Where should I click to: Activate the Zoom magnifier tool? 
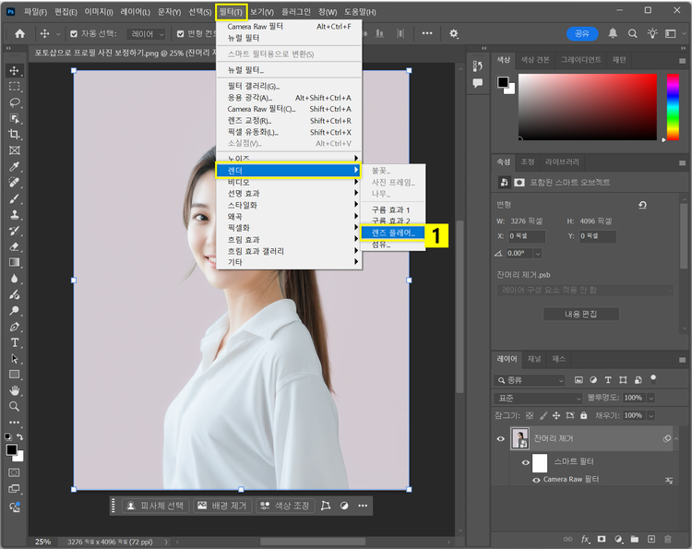[15, 406]
